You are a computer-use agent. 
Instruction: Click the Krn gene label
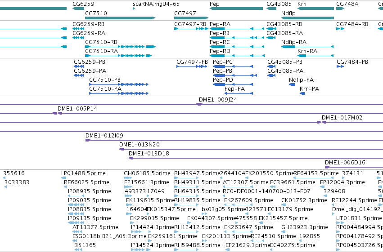[302, 4]
